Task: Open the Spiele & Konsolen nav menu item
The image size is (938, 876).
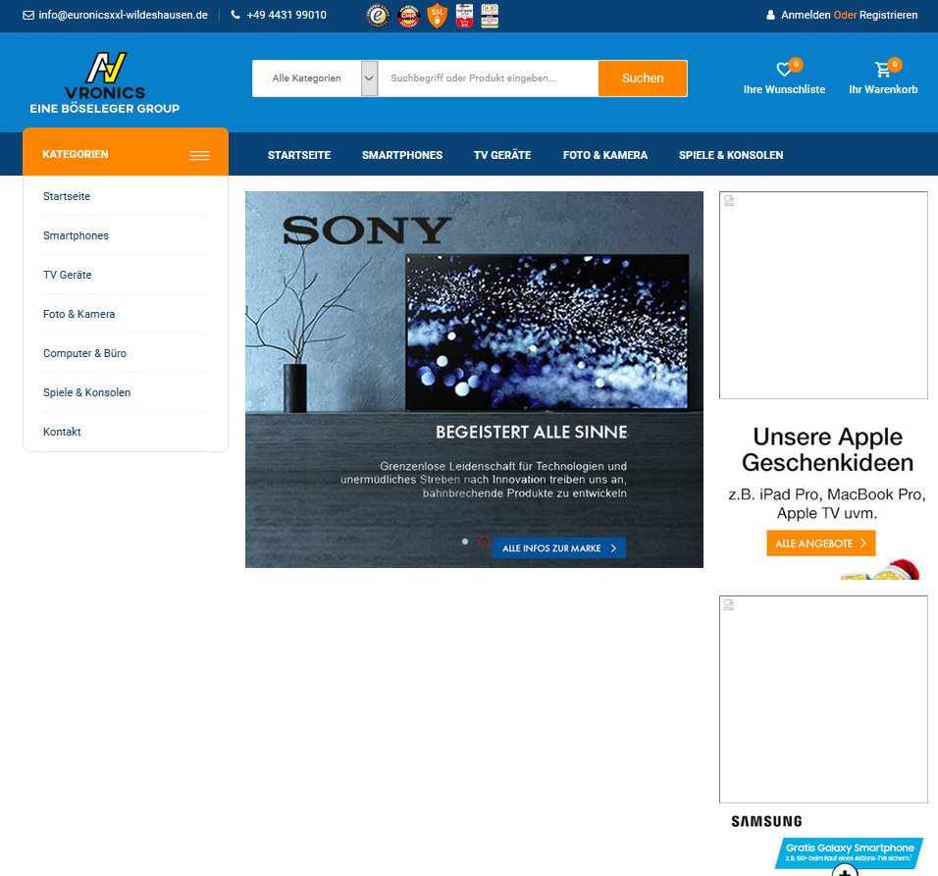Action: click(x=730, y=155)
